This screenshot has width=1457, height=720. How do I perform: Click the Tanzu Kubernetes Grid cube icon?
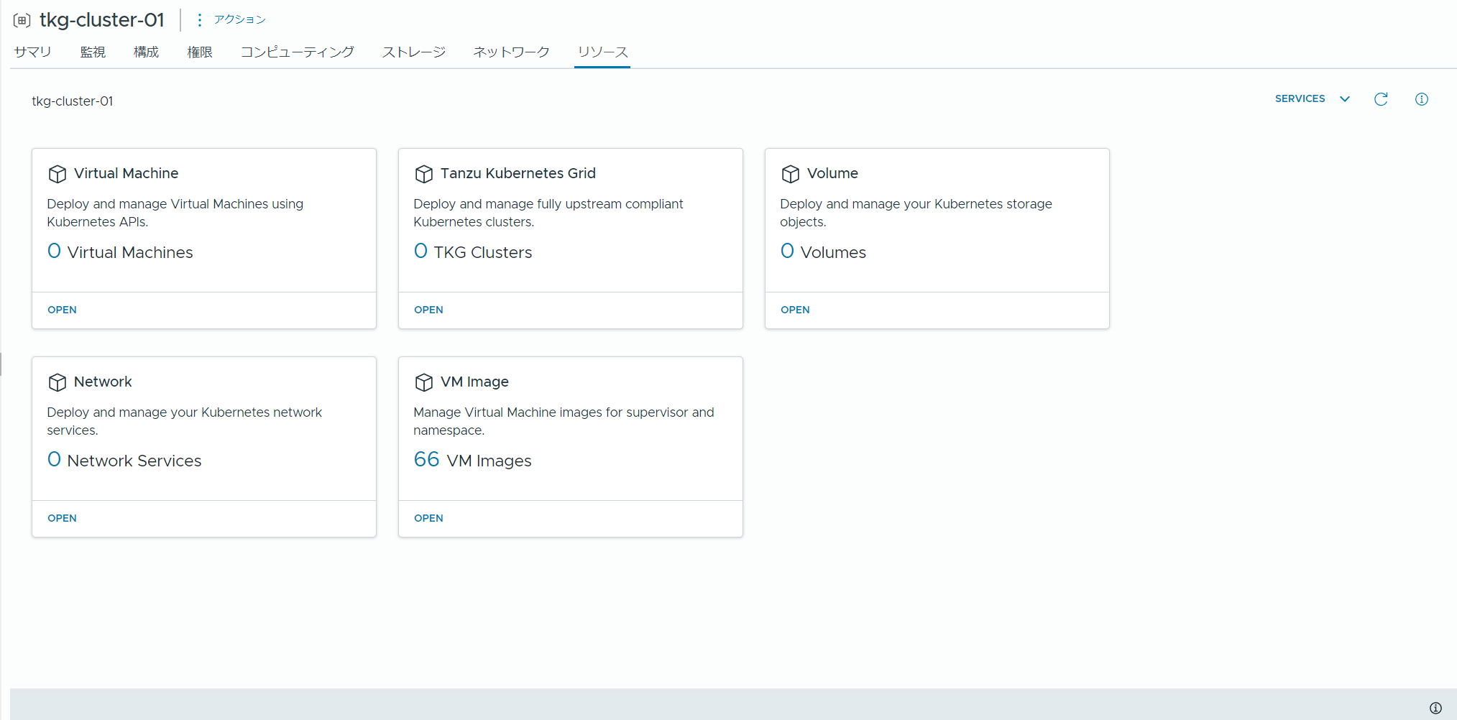[x=424, y=173]
